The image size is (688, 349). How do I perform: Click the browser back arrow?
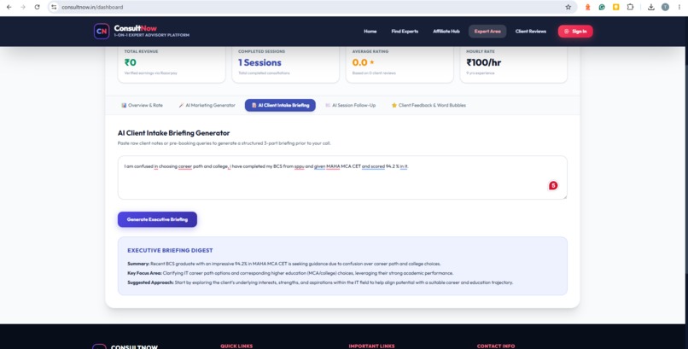9,7
